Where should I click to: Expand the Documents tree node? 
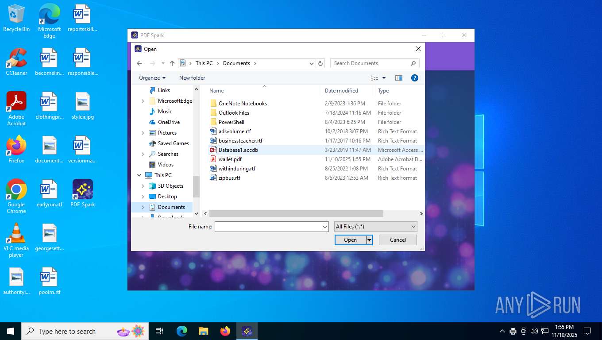point(143,207)
